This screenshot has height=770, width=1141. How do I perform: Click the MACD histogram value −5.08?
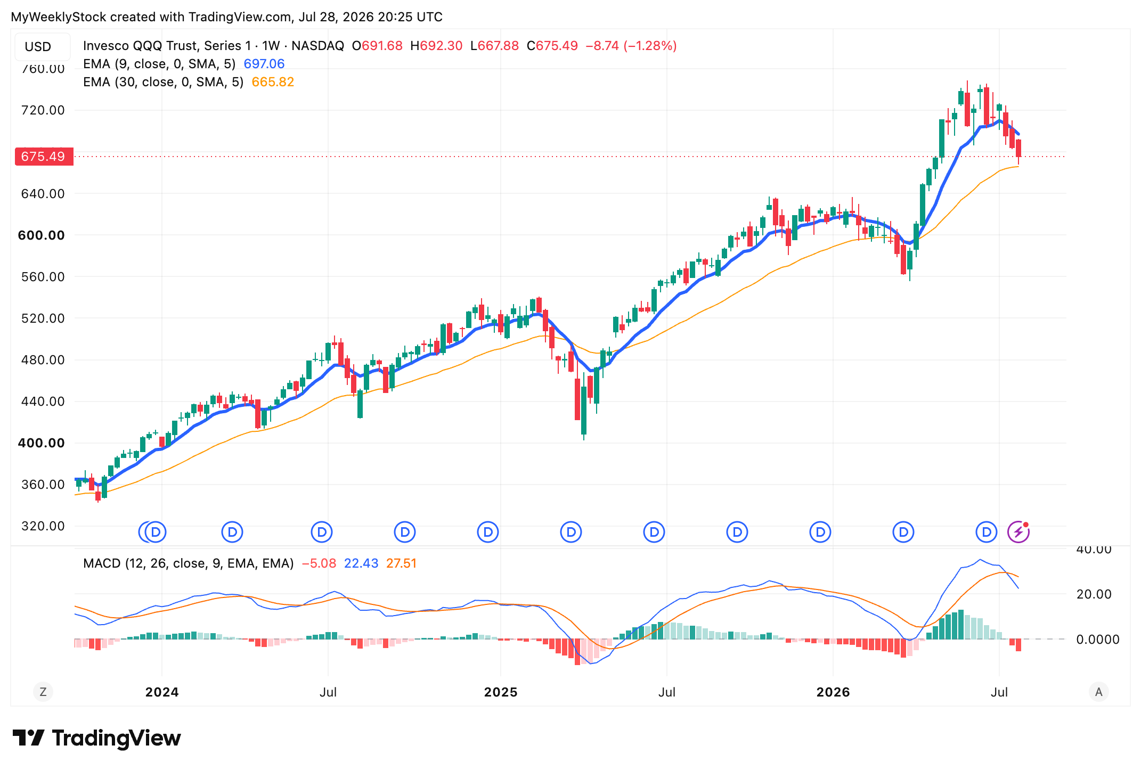(319, 563)
